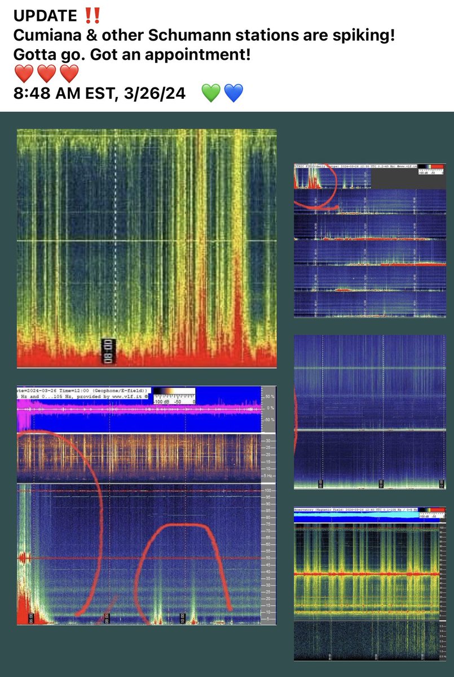This screenshot has height=677, width=454.
Task: Open the Geophone/E-field chart image
Action: (147, 505)
